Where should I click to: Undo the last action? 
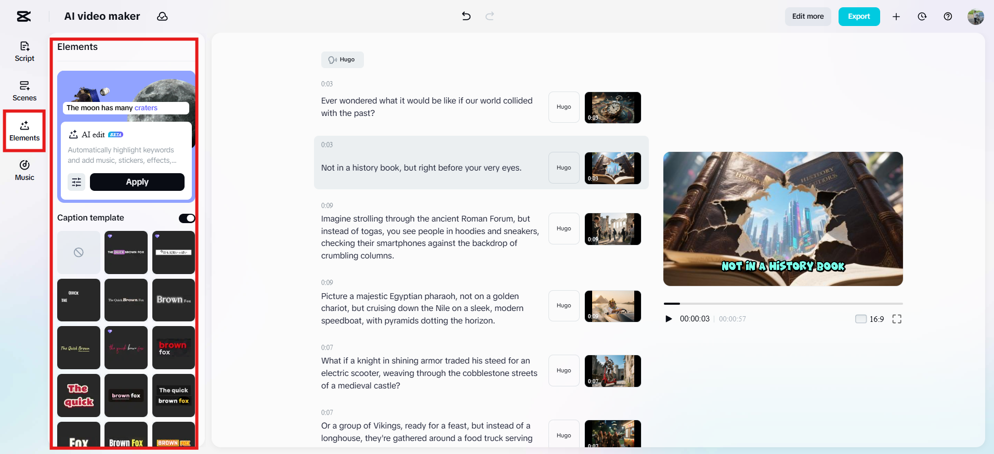point(466,16)
